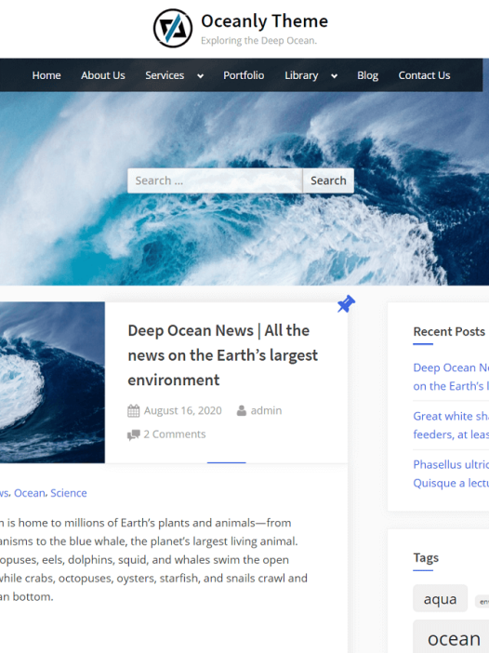The height and width of the screenshot is (653, 489).
Task: Click the author user icon
Action: click(242, 410)
